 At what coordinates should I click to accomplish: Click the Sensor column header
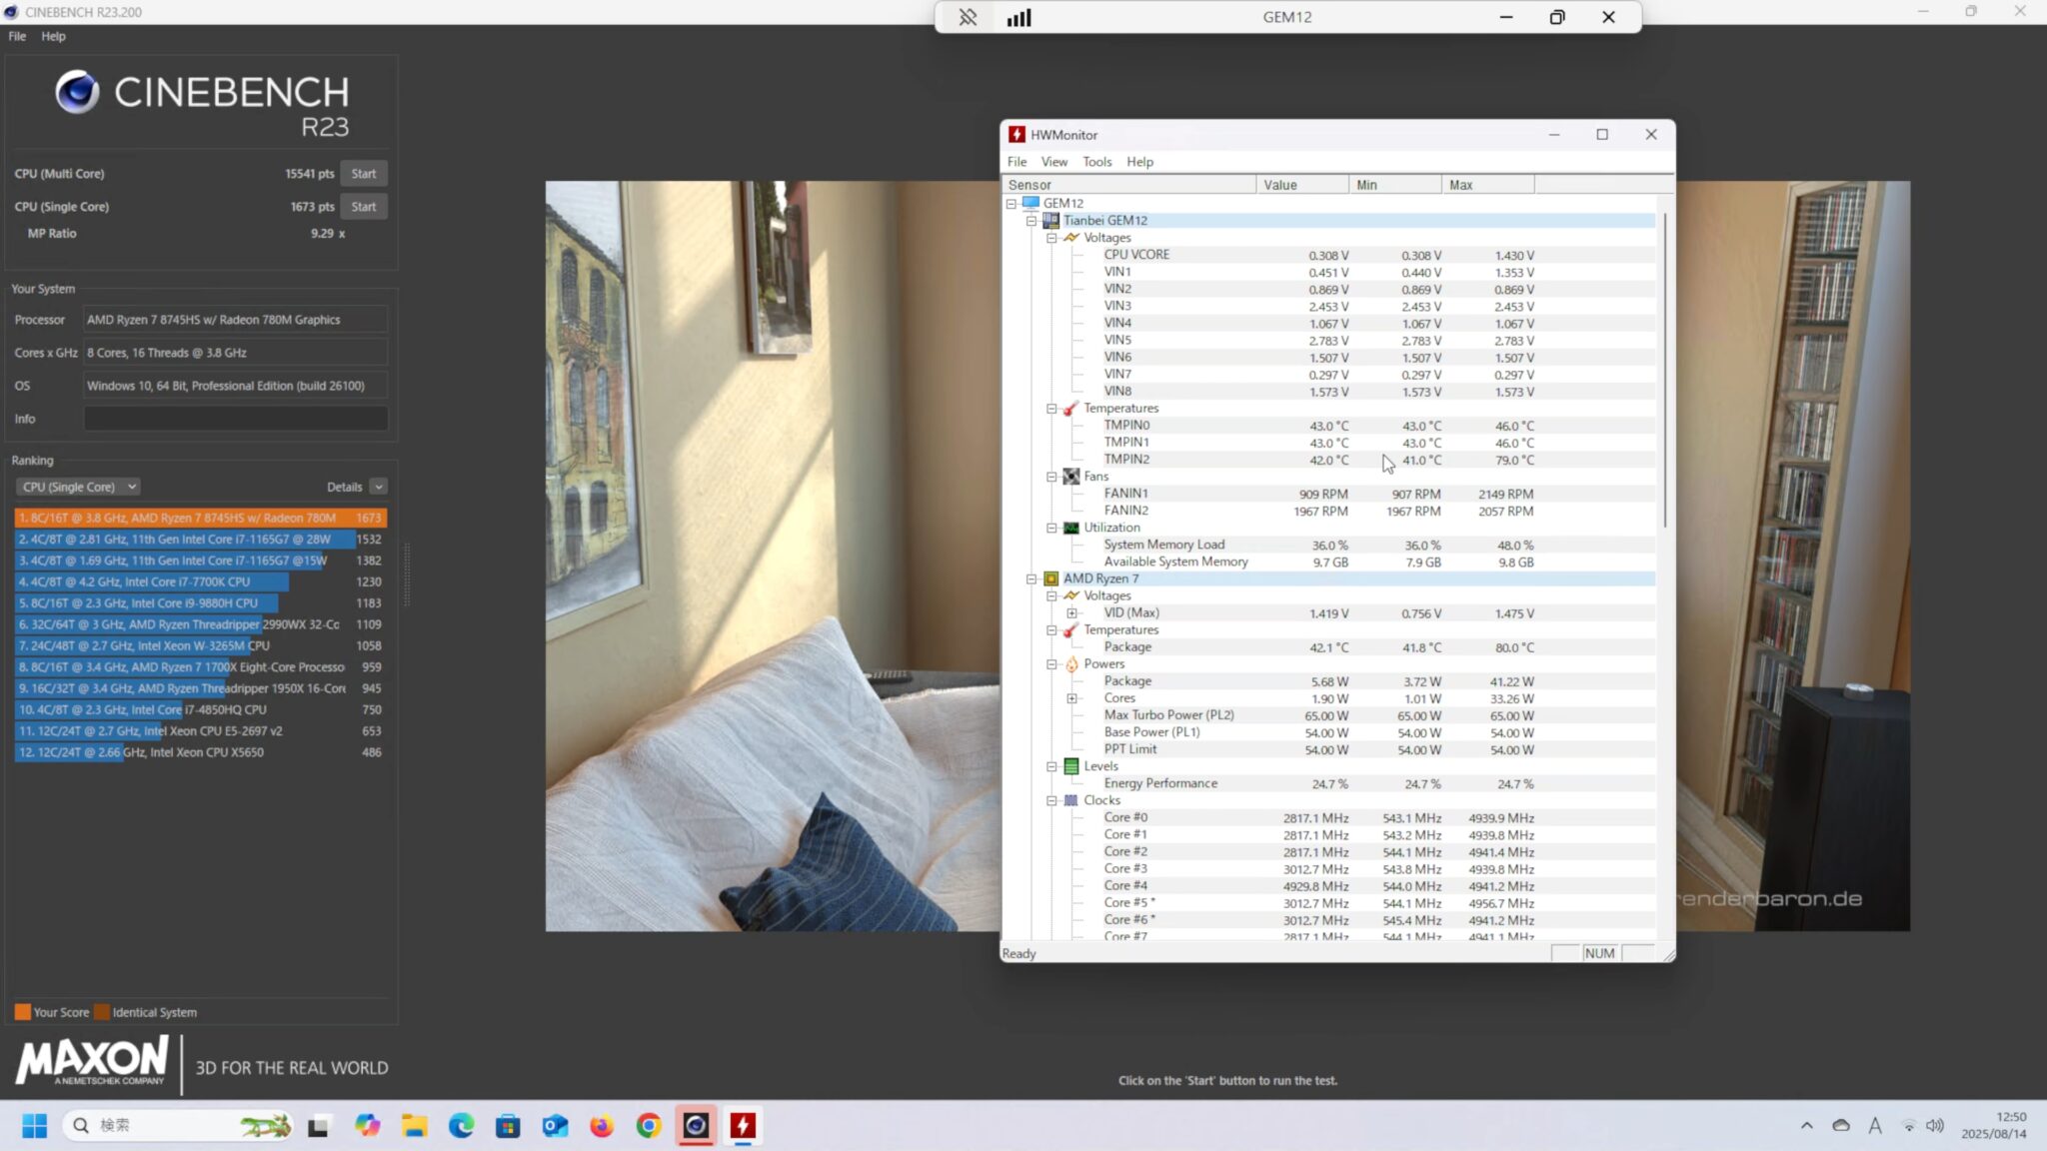click(x=1129, y=185)
